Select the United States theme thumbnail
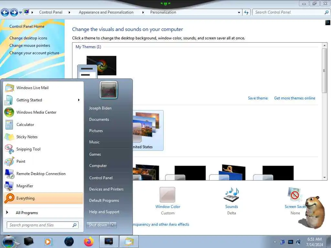 [148, 130]
